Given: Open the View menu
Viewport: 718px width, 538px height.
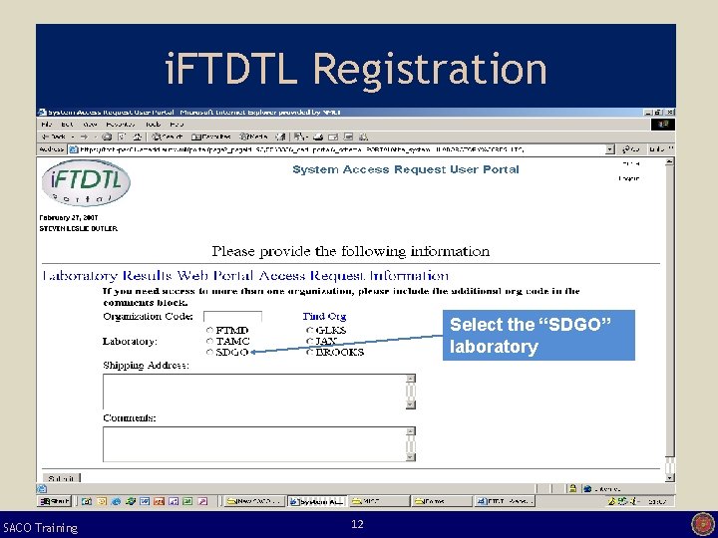Looking at the screenshot, I should pos(90,124).
